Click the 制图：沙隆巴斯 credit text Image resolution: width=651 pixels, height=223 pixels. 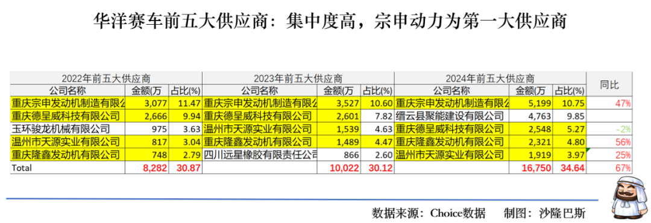click(544, 213)
